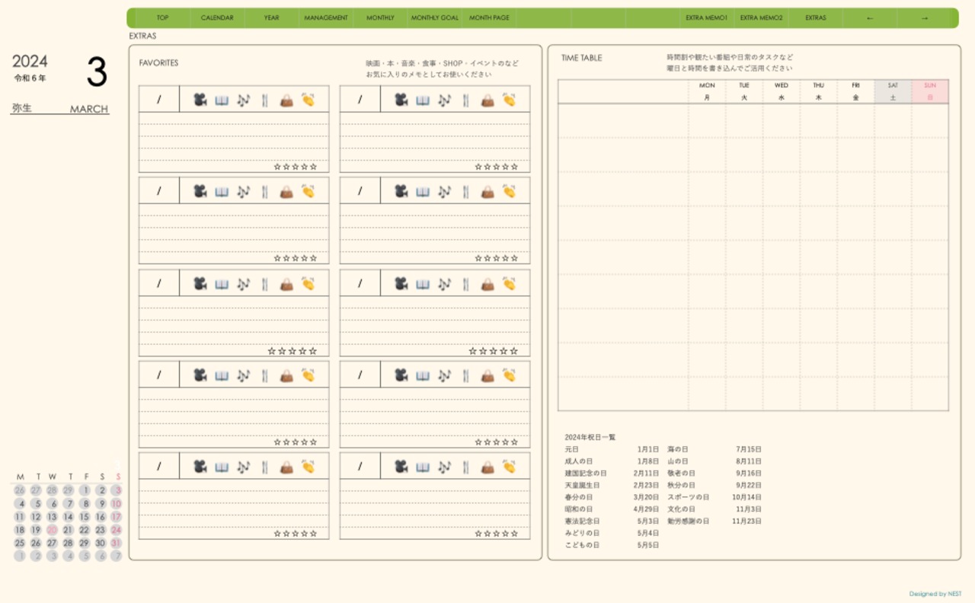
Task: Open the MANAGEMENT tab
Action: [x=326, y=18]
